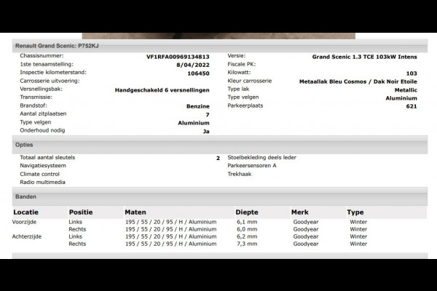Click the Diepte column header

(x=247, y=212)
